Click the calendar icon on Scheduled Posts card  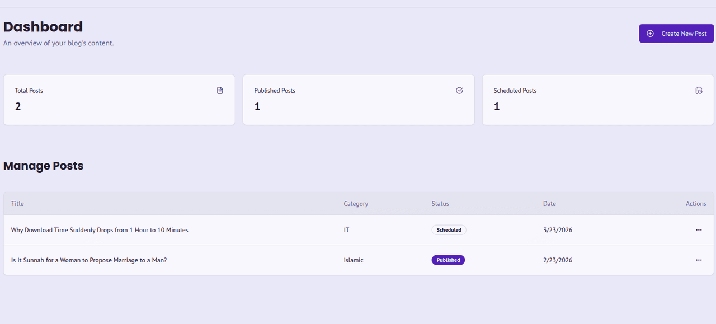click(699, 91)
